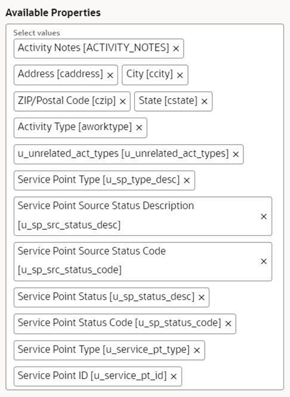290x397 pixels.
Task: Remove the Address [caddress] chip
Action: point(110,75)
